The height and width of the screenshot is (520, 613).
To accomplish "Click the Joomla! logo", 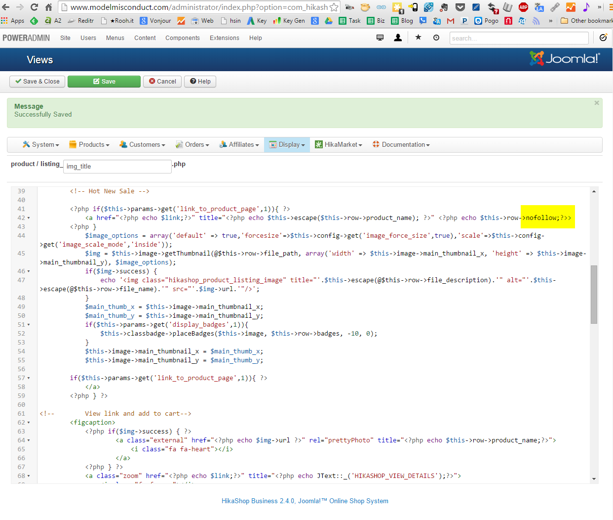I will coord(565,59).
